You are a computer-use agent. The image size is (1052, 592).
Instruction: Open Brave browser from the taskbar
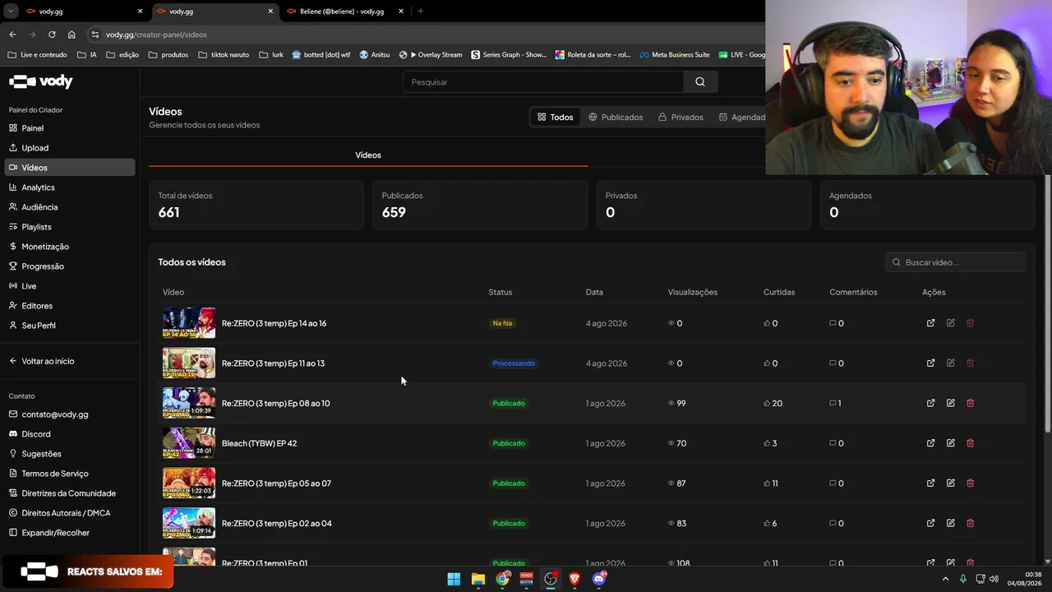tap(574, 579)
